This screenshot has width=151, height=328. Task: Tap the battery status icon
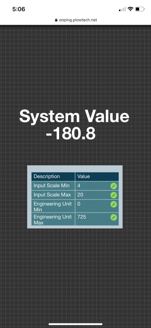[x=140, y=9]
